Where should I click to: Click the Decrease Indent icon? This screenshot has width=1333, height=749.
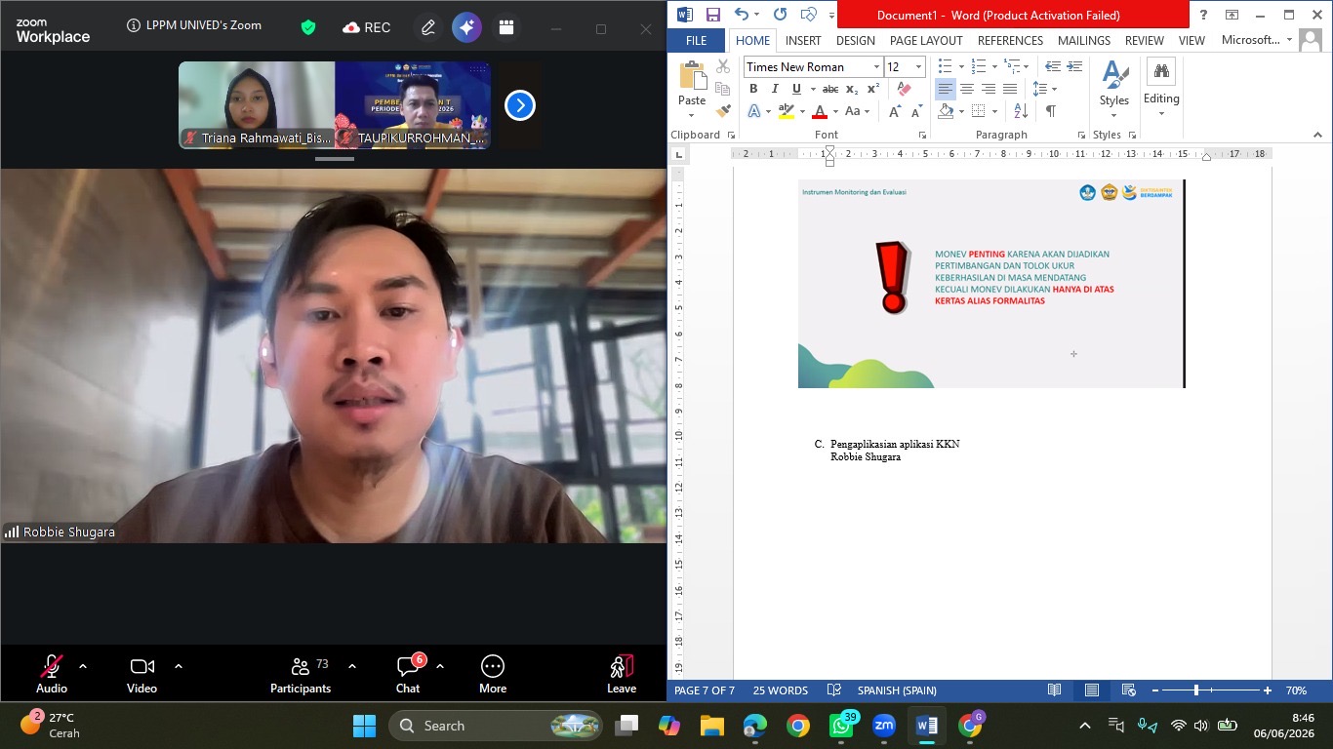pyautogui.click(x=1053, y=66)
